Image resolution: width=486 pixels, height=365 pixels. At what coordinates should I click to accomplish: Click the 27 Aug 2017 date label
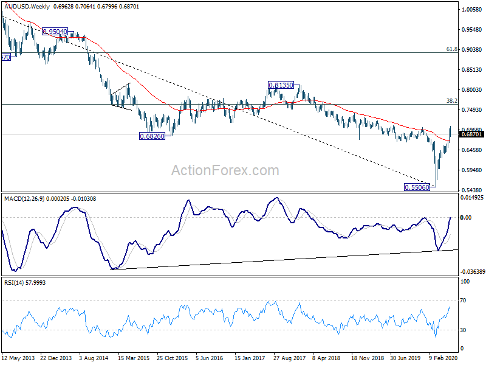pos(290,358)
